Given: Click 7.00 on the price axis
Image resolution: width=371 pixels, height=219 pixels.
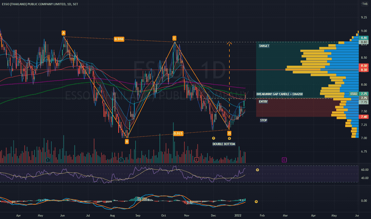Looking at the screenshot, I should click(x=364, y=138).
